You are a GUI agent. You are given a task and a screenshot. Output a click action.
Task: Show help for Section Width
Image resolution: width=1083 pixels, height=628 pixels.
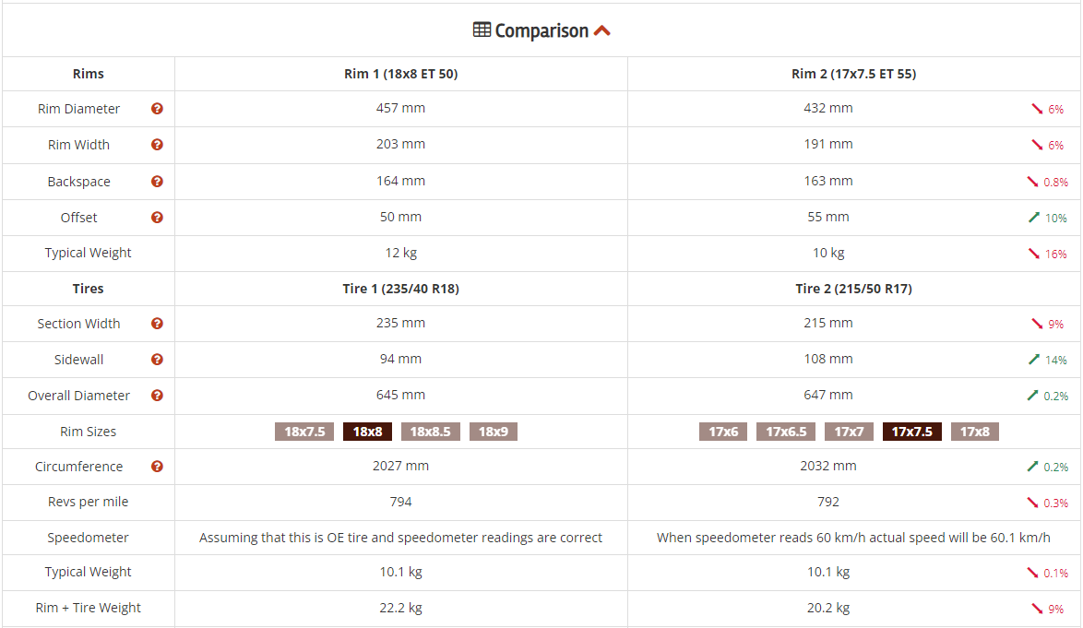click(157, 324)
